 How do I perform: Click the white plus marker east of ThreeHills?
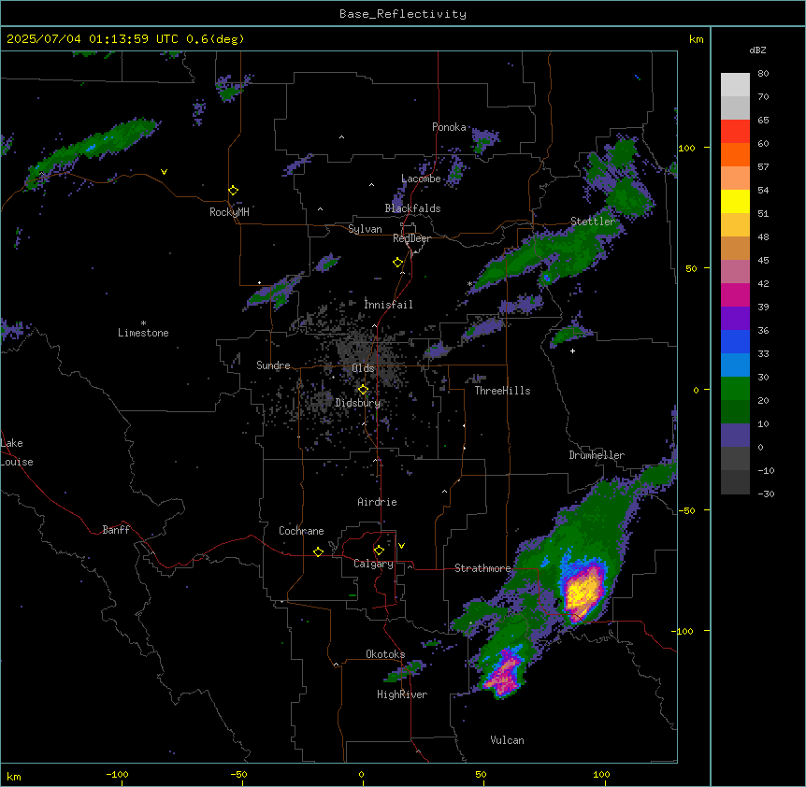click(572, 351)
